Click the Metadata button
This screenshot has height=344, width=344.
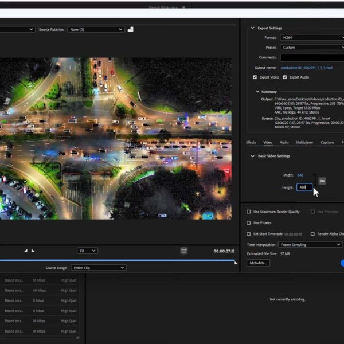258,263
